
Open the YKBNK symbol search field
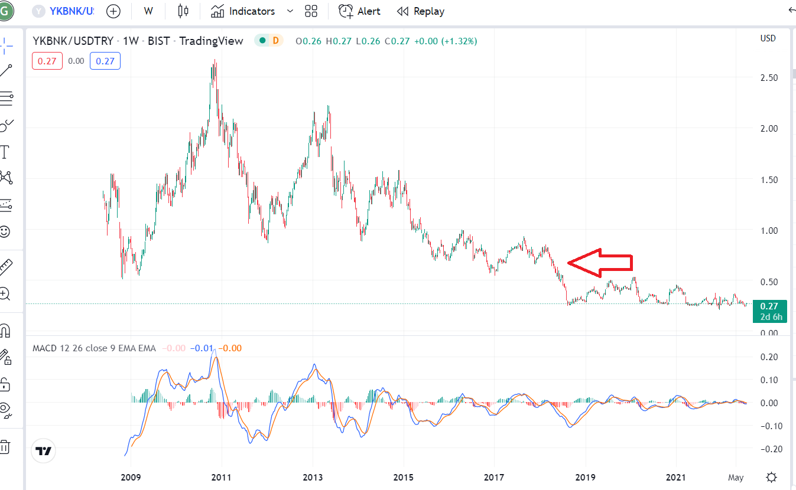click(64, 11)
